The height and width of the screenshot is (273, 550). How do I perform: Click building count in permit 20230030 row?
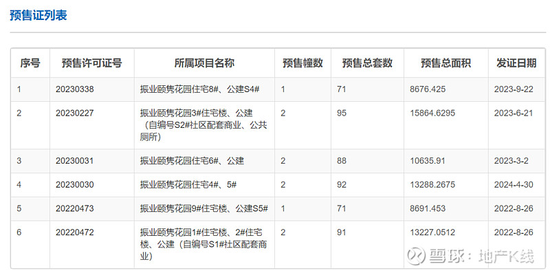tap(283, 185)
